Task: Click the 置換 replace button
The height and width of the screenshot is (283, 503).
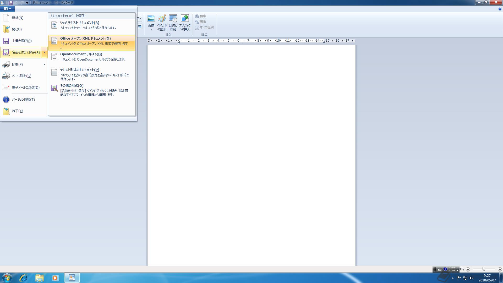Action: [201, 22]
